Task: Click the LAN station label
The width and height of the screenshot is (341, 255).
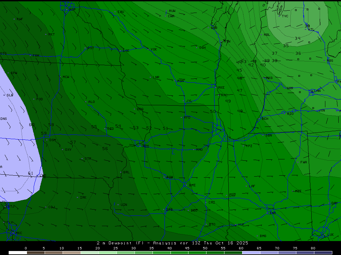Action: (317, 91)
